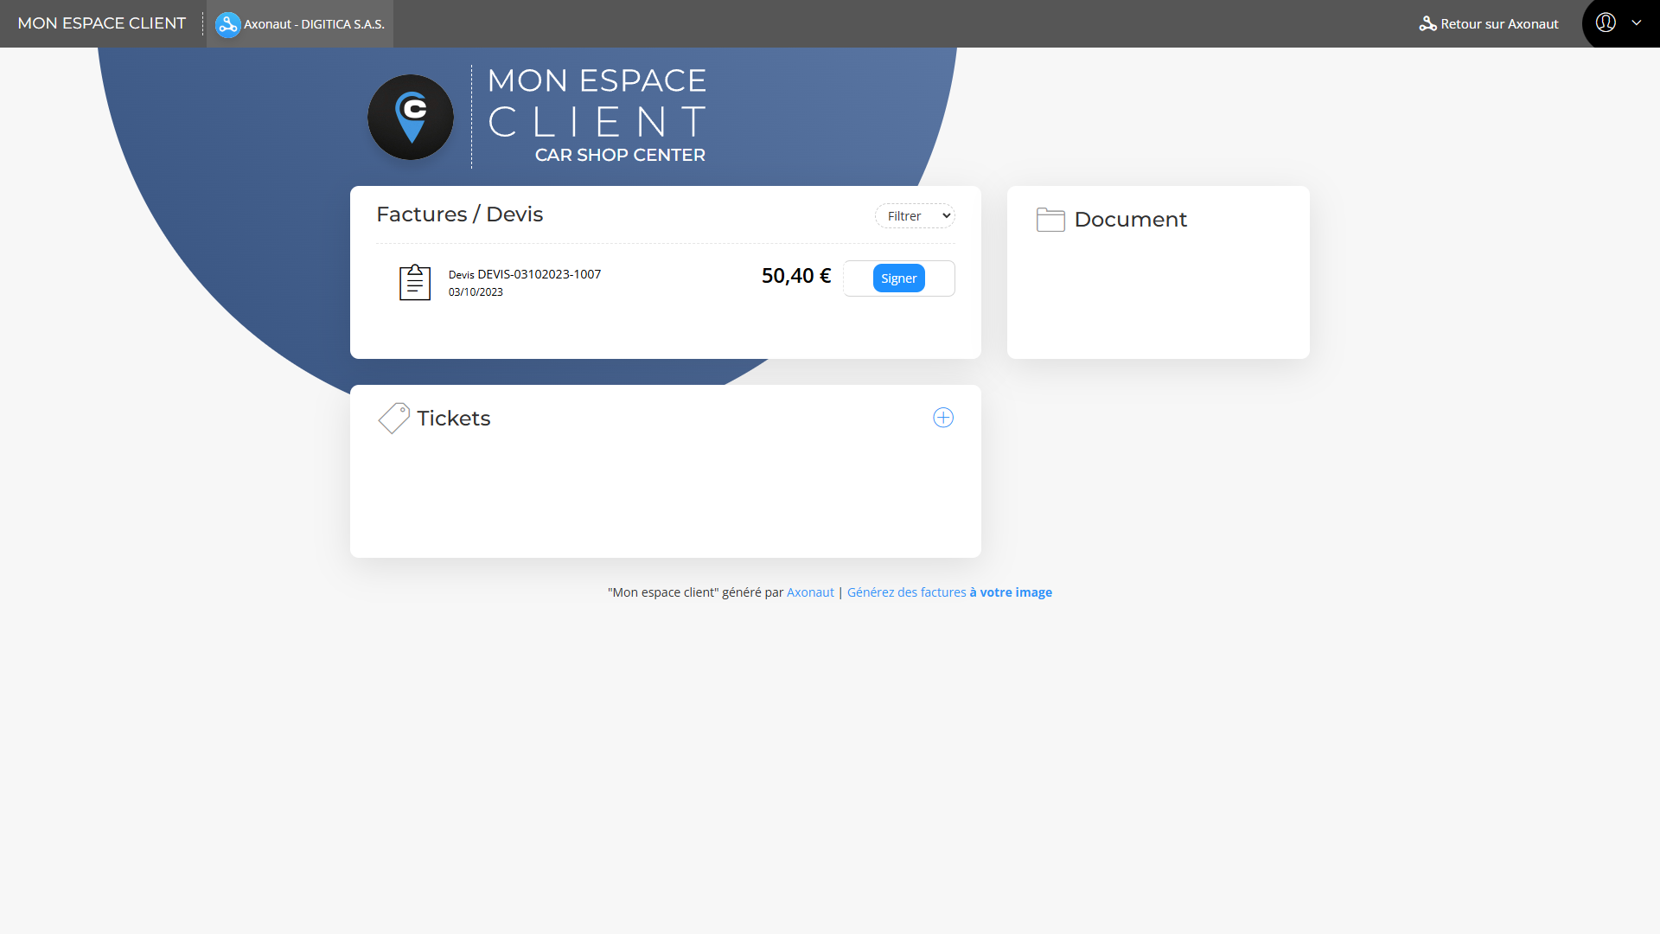Click Générez des factures à votre image
This screenshot has width=1660, height=934.
pos(949,592)
